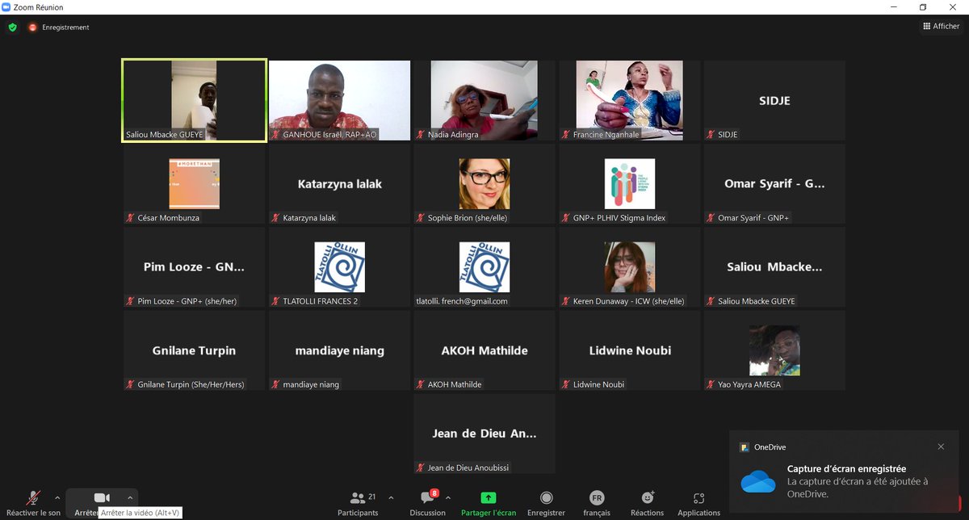969x520 pixels.
Task: Select Yao Yayra AMEGA picture tile
Action: (774, 350)
